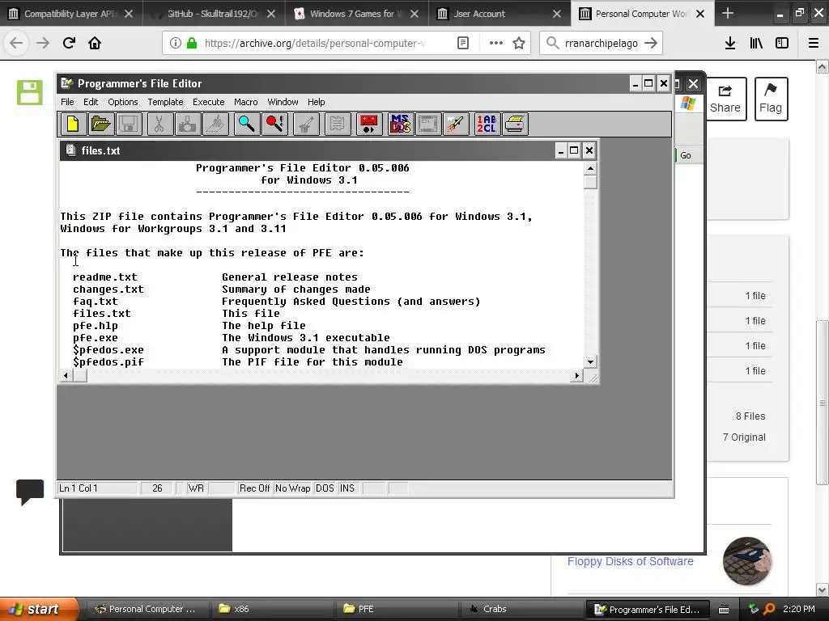Click the archive.org URL address field
Viewport: 829px width, 621px height.
(315, 44)
